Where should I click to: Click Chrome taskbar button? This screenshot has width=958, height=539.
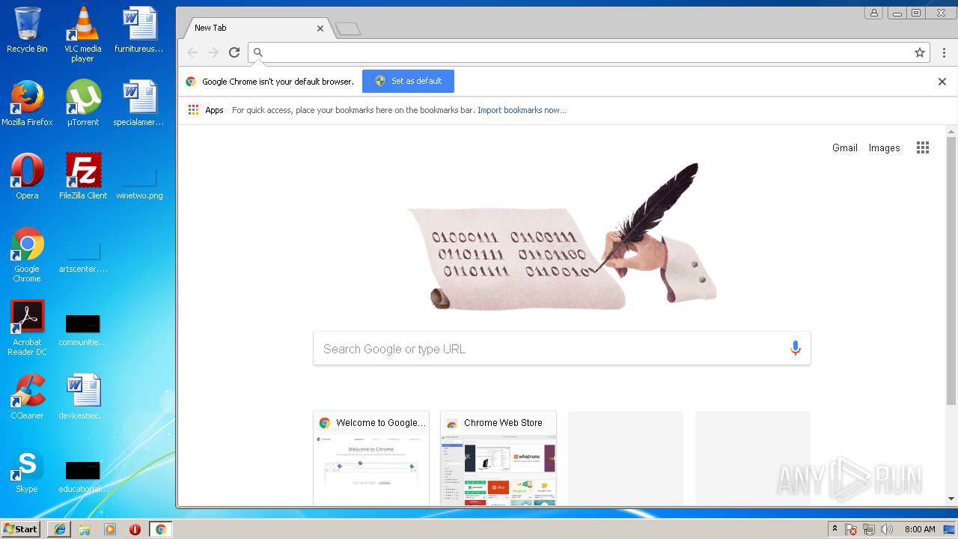160,529
